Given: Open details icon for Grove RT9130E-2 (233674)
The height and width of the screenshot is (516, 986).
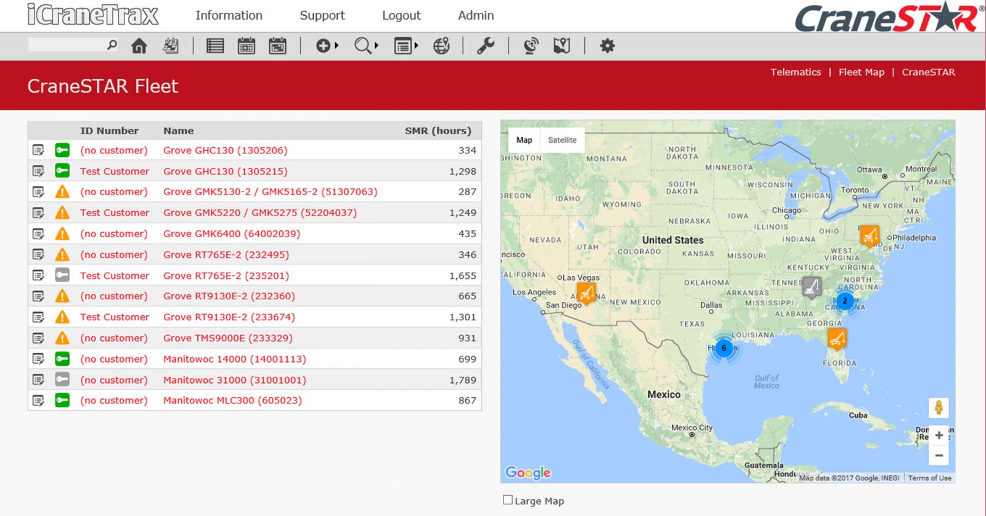Looking at the screenshot, I should coord(38,317).
